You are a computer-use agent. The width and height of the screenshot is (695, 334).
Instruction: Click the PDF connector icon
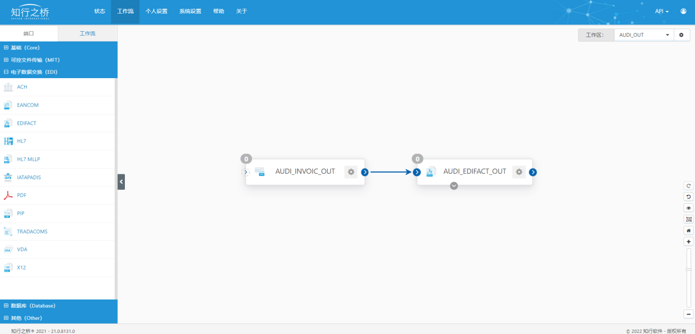coord(8,195)
